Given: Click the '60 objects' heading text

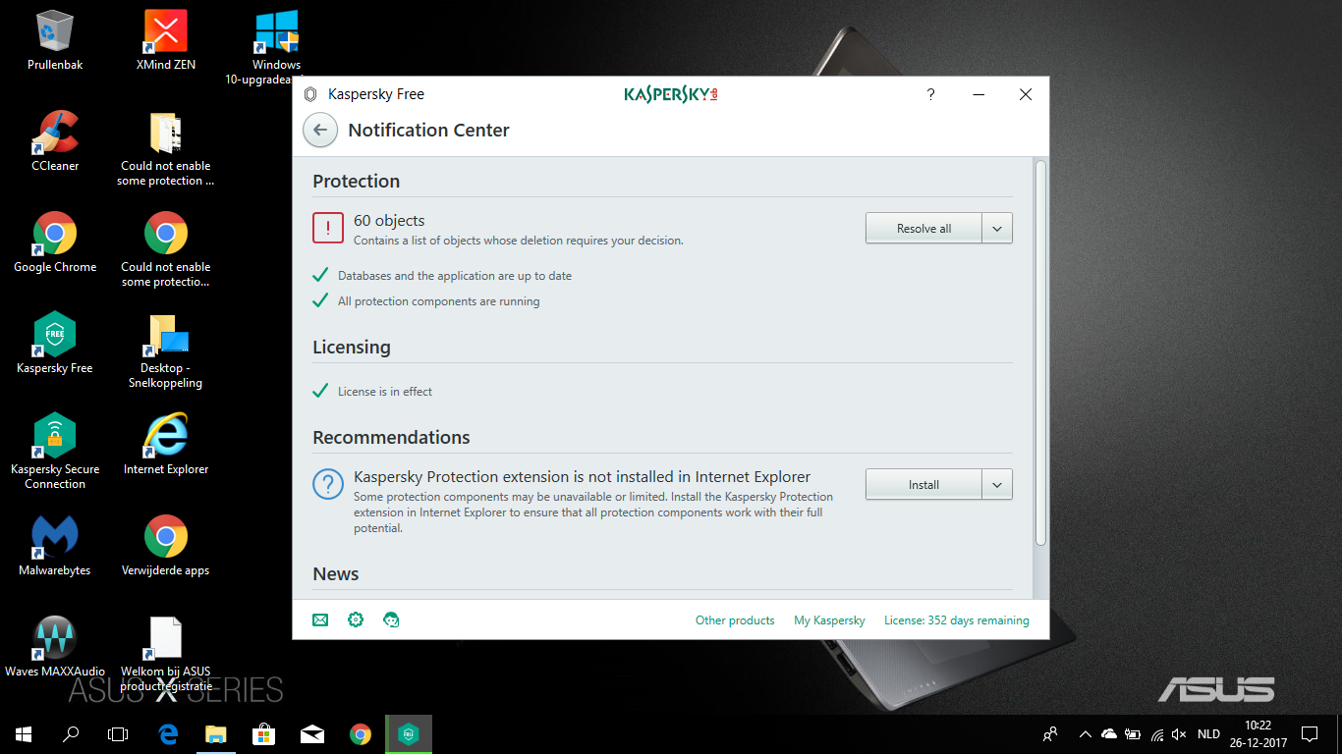Looking at the screenshot, I should (389, 221).
